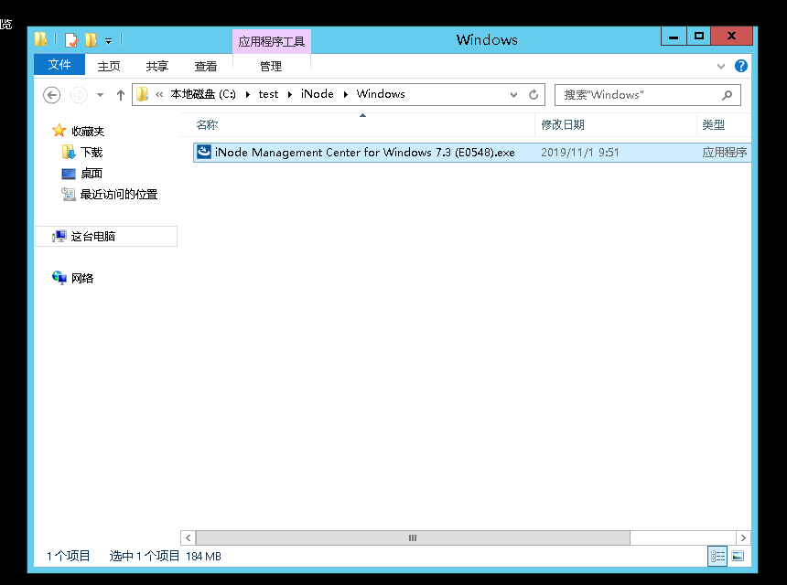Click the Properties quick access icon
787x585 pixels.
pos(71,39)
